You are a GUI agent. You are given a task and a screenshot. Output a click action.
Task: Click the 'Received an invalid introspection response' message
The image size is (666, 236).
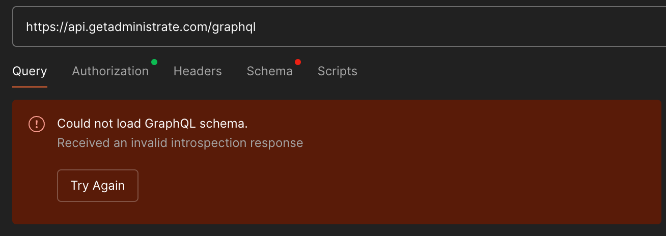point(180,143)
